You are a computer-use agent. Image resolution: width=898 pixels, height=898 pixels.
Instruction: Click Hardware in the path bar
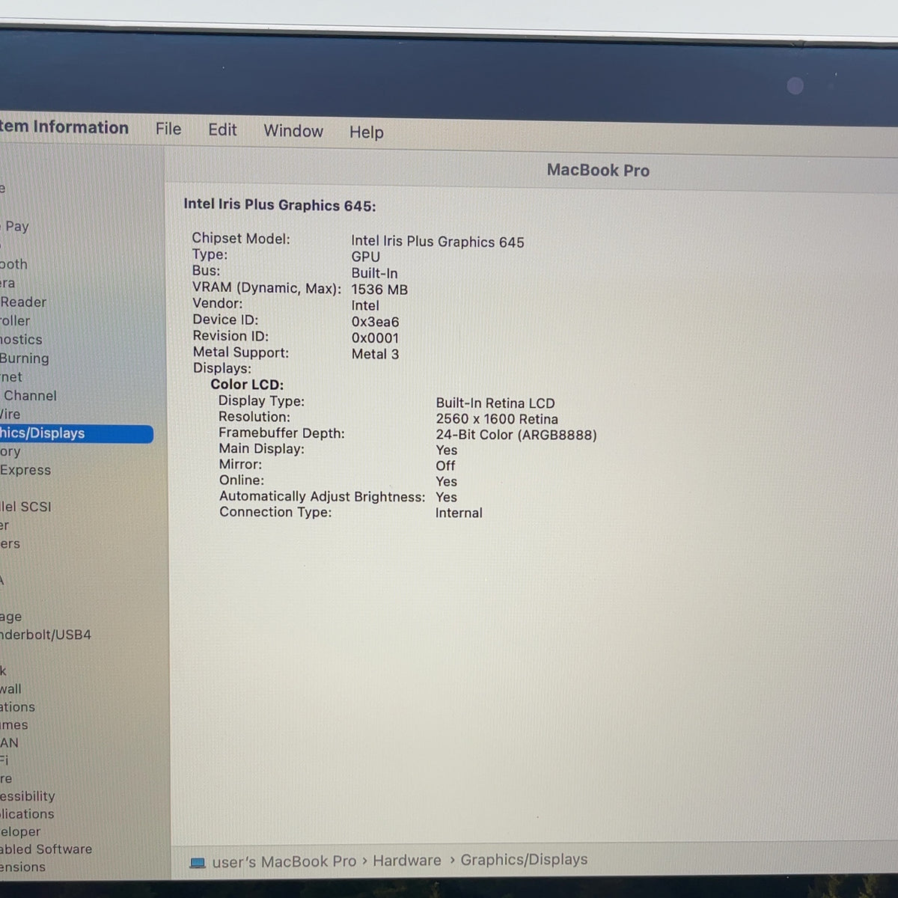point(407,861)
